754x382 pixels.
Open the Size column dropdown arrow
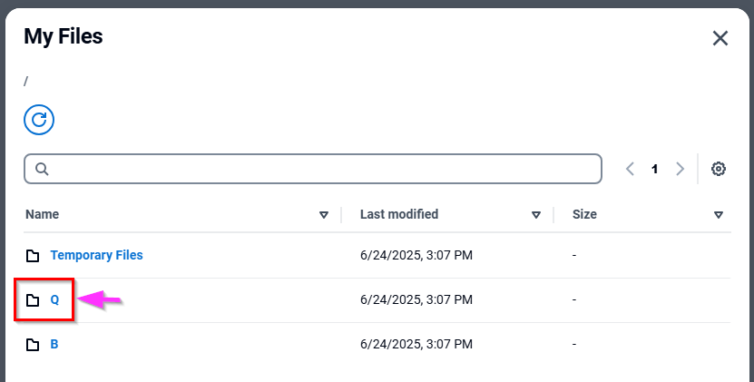tap(719, 215)
